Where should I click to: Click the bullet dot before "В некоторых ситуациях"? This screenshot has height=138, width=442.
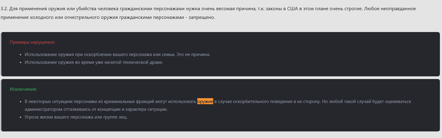(20, 102)
